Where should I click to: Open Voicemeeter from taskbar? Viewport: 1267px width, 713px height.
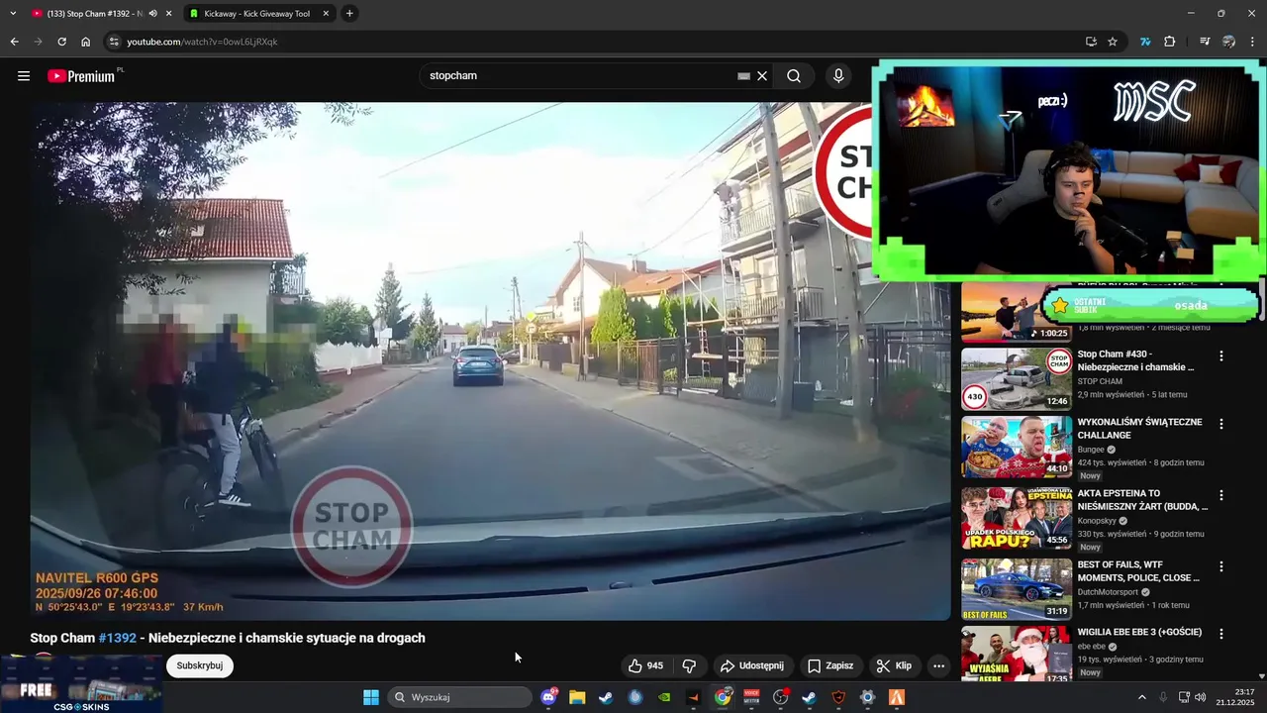click(x=751, y=697)
